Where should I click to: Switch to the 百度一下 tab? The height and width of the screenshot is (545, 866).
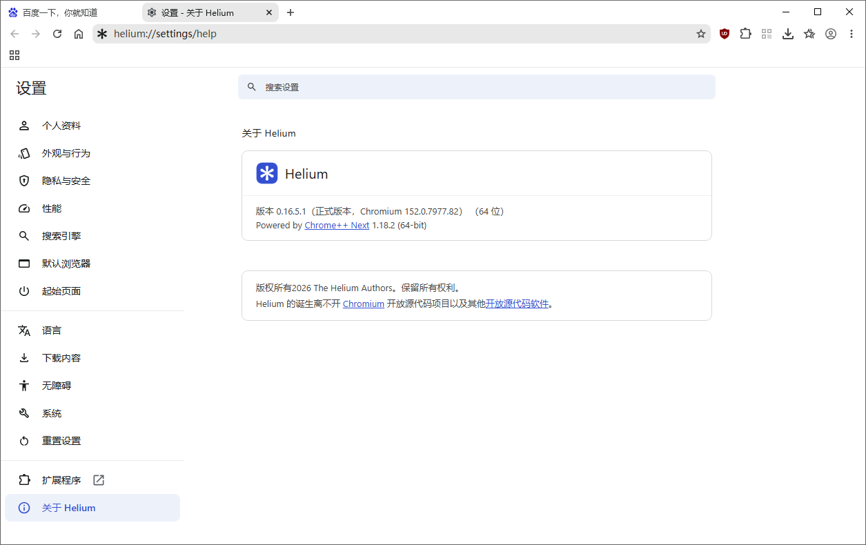click(x=71, y=12)
